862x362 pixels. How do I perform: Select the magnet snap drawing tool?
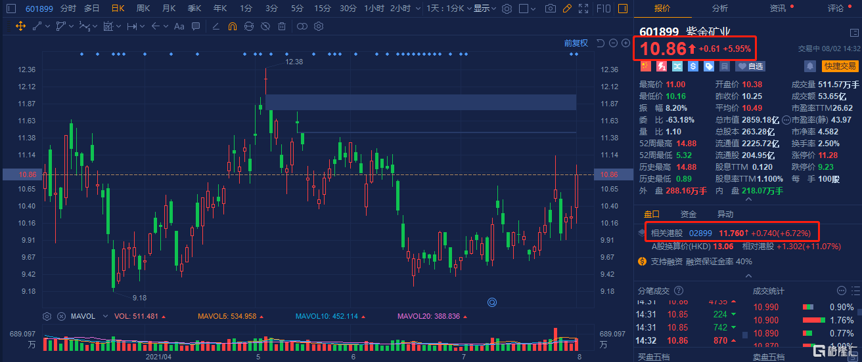(x=232, y=27)
